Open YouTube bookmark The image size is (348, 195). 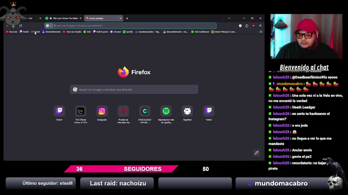(x=11, y=32)
